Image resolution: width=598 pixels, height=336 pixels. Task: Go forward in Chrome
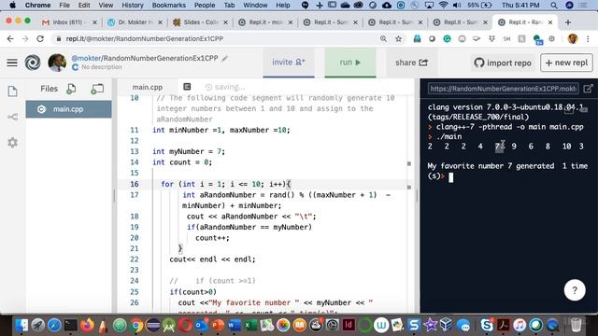click(25, 39)
